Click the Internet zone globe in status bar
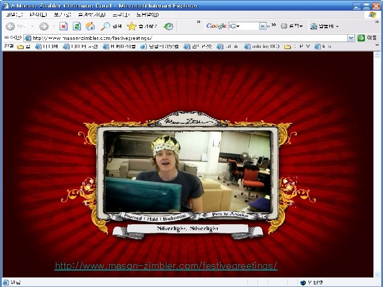The height and width of the screenshot is (287, 383). click(x=303, y=283)
